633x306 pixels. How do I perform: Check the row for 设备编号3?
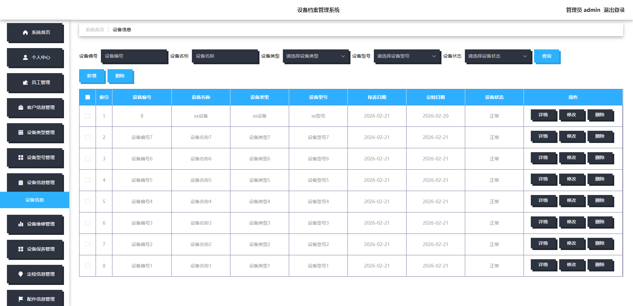pyautogui.click(x=88, y=223)
